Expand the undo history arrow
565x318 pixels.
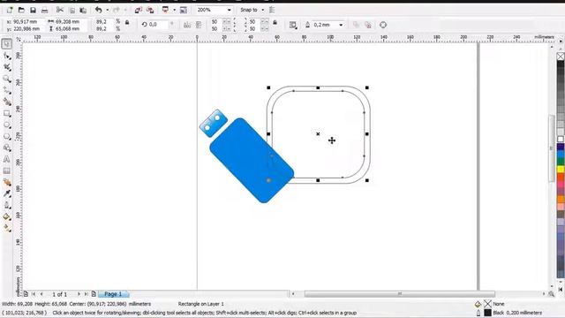tap(108, 10)
